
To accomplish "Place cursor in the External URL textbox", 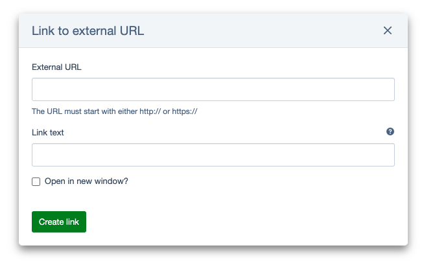I will [x=213, y=89].
